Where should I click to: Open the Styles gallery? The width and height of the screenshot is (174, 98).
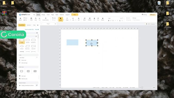[x=84, y=19]
